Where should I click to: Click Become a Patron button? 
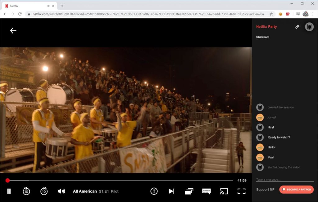tap(296, 190)
